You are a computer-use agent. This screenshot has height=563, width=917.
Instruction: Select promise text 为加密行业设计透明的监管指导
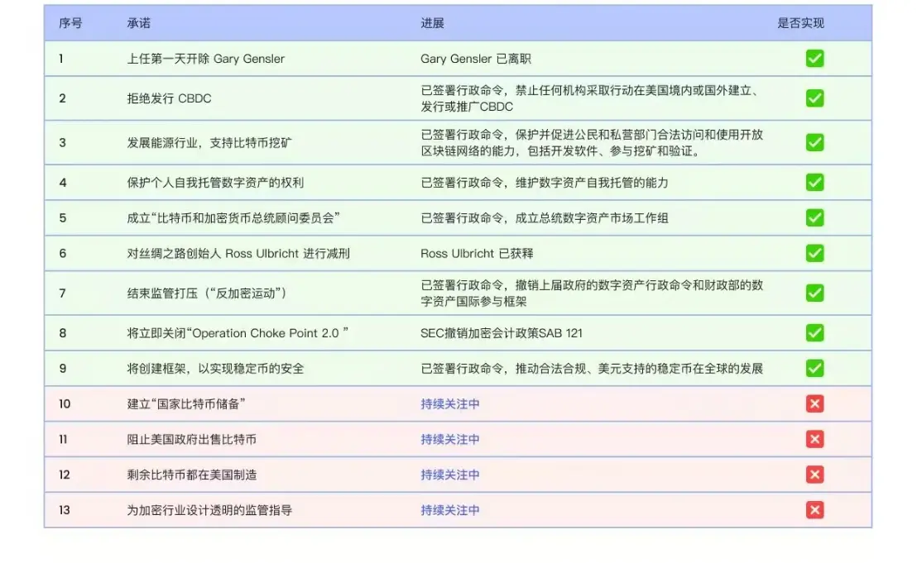(209, 510)
